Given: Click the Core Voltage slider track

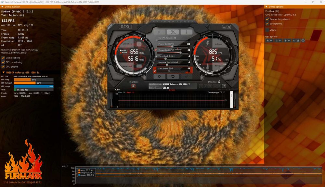Looking at the screenshot, I should click(x=173, y=40).
